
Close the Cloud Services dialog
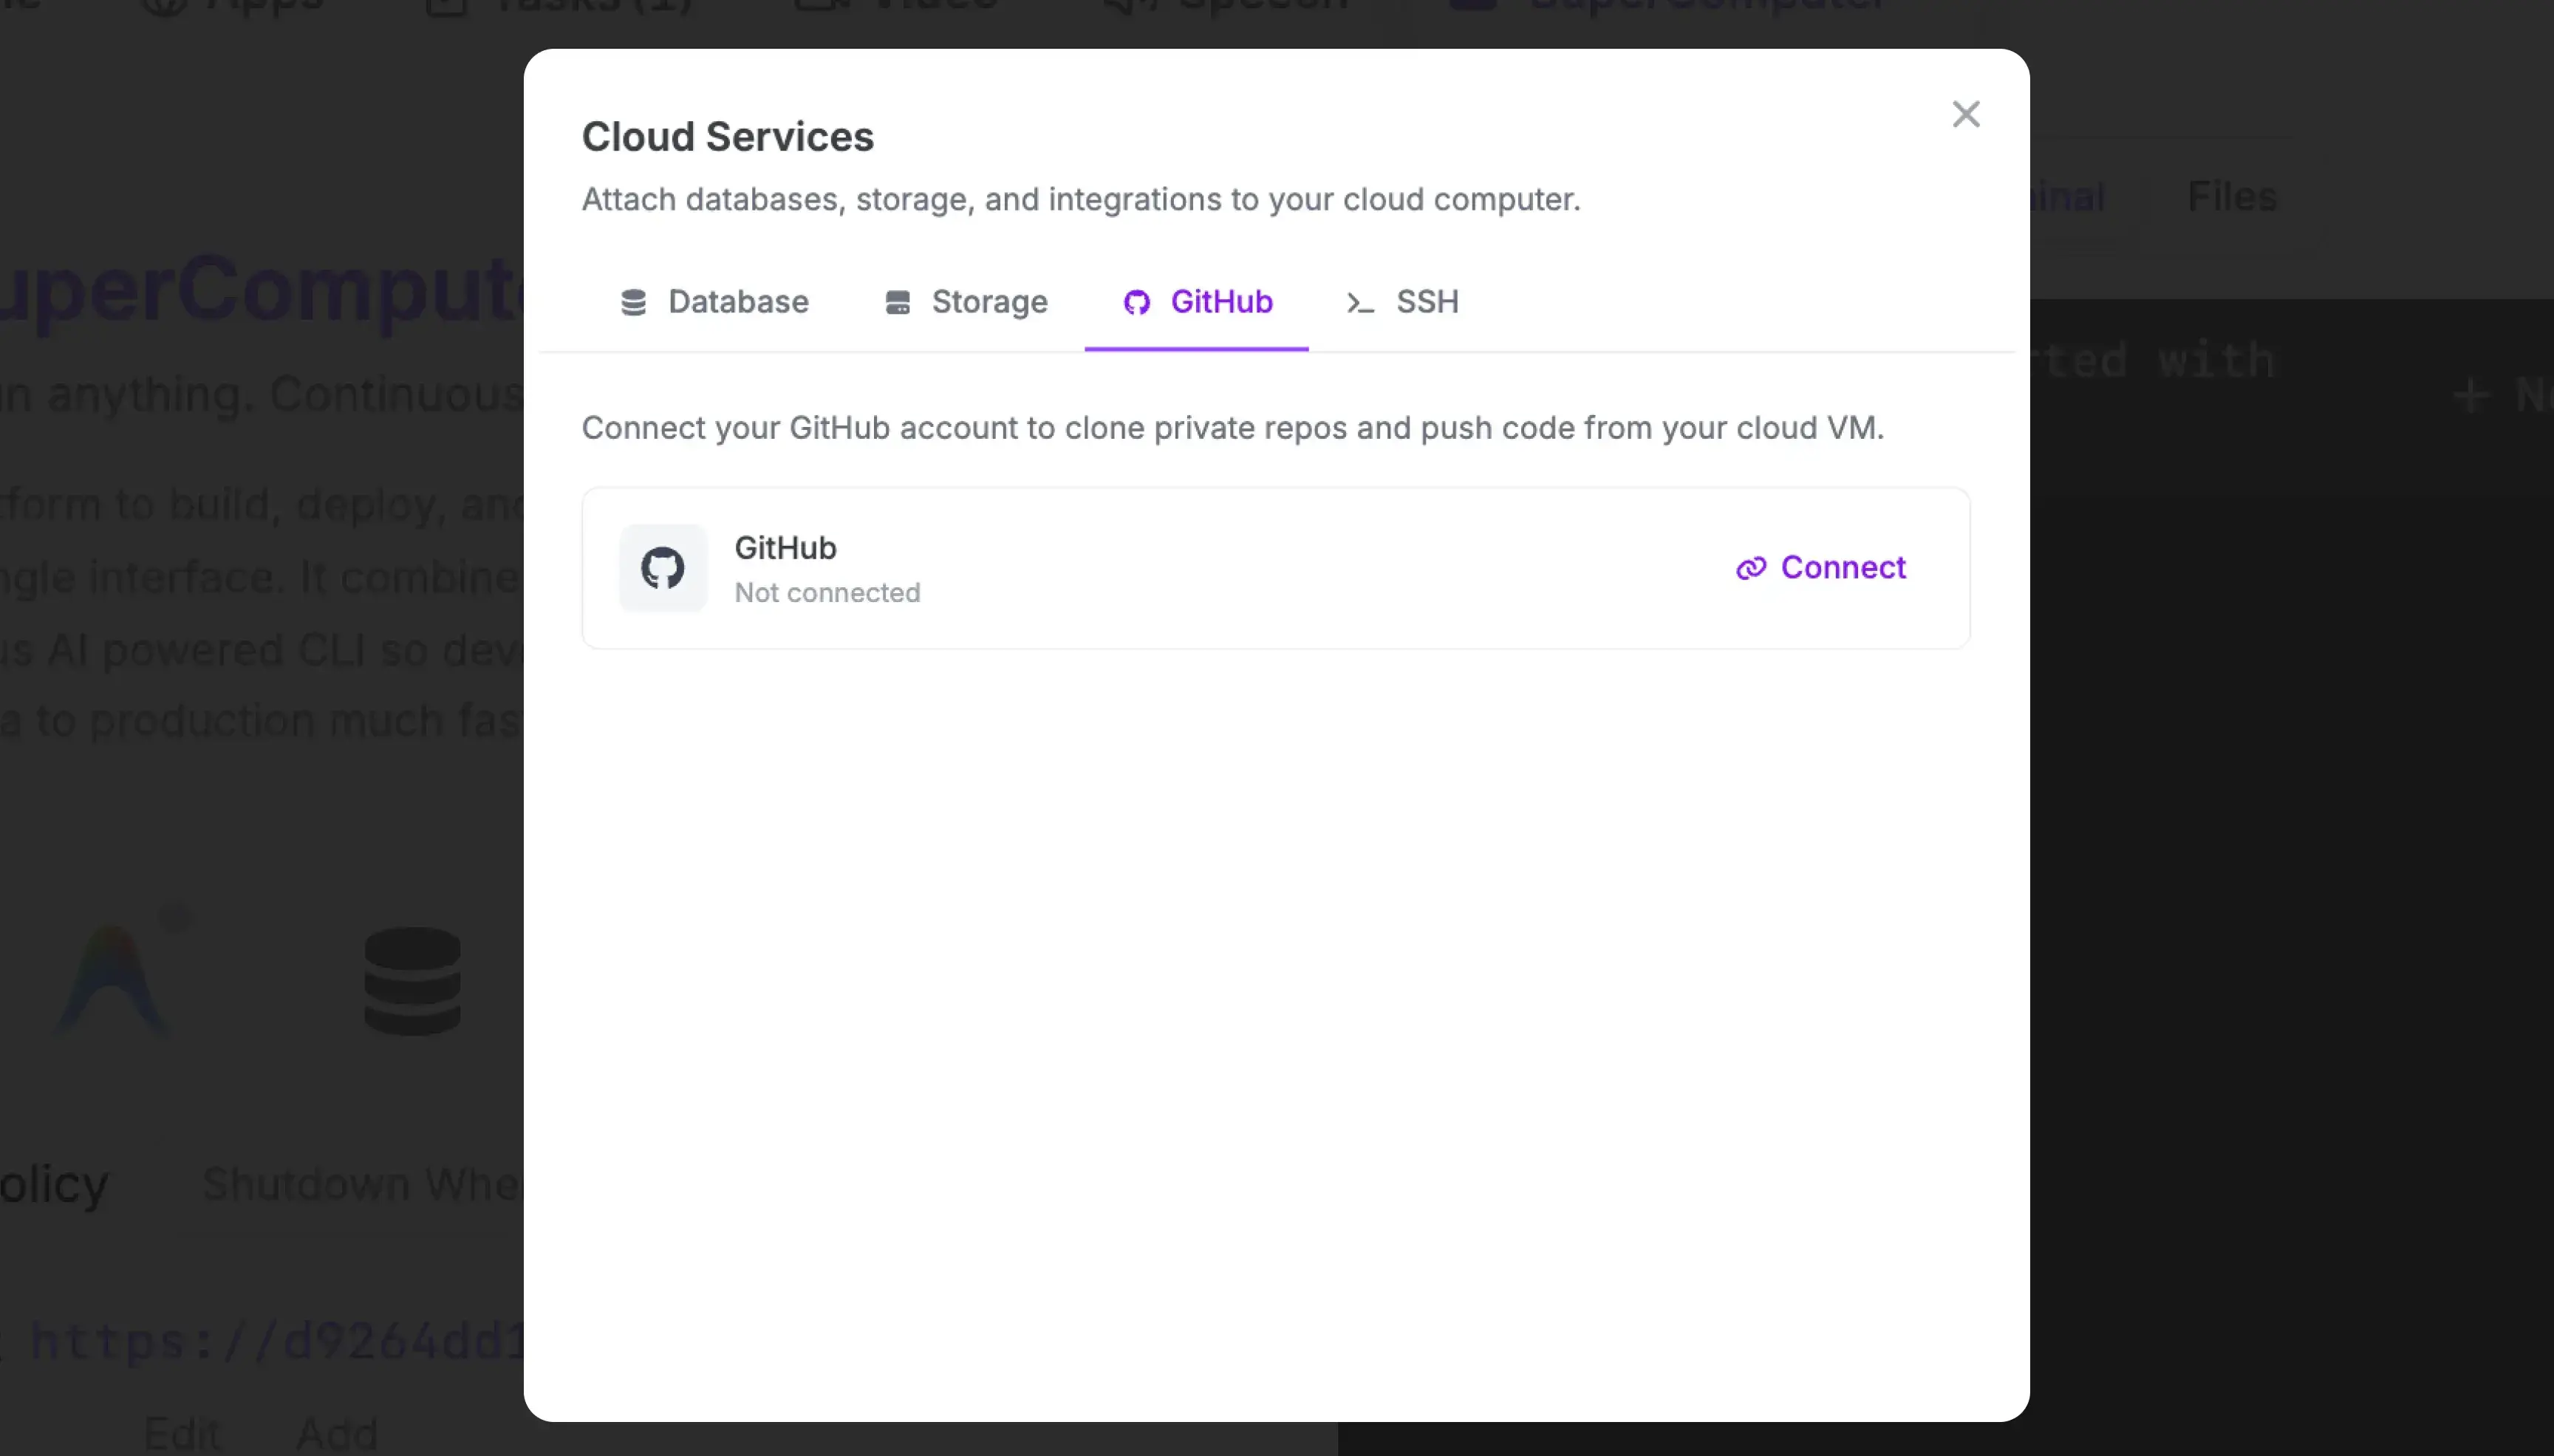(1966, 114)
